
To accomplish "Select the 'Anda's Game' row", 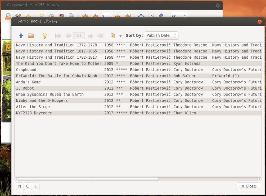I will point(138,82).
